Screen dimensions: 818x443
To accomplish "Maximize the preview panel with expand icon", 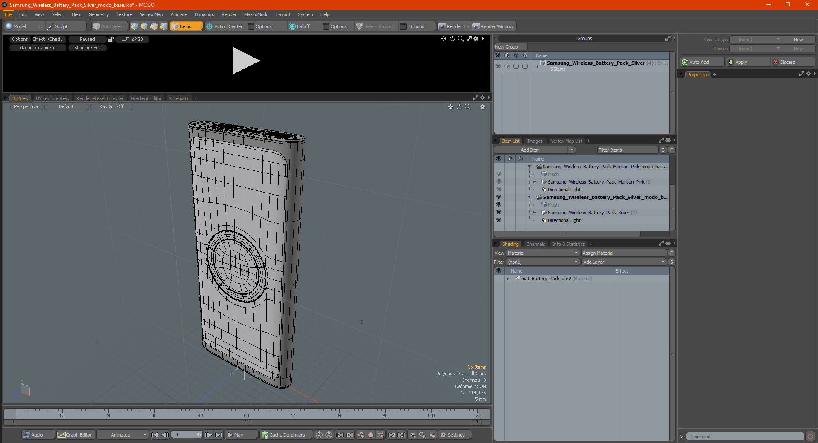I will coord(469,39).
